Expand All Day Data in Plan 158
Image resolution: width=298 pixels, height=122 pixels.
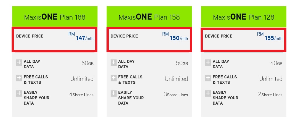coord(113,63)
